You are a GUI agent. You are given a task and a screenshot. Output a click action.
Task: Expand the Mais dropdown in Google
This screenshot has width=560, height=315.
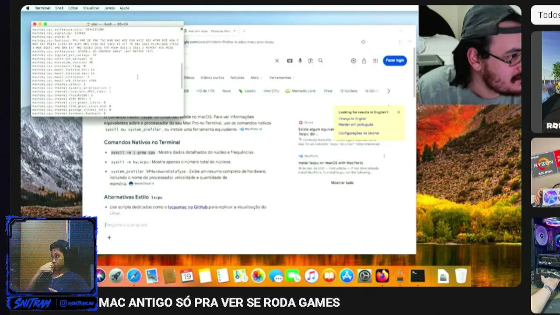click(256, 78)
